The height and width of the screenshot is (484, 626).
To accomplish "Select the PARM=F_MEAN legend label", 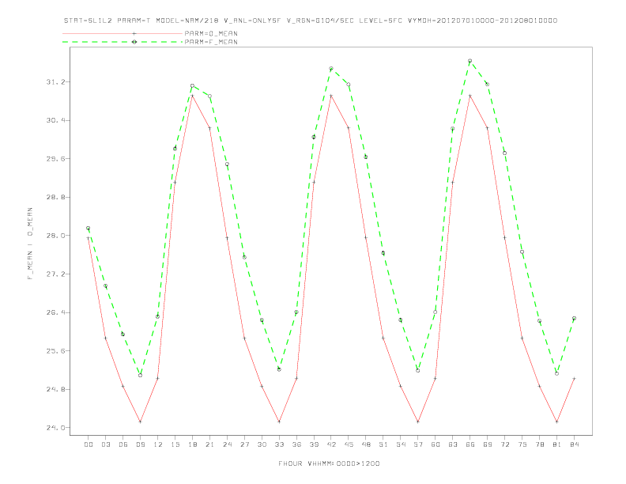I will (x=211, y=42).
